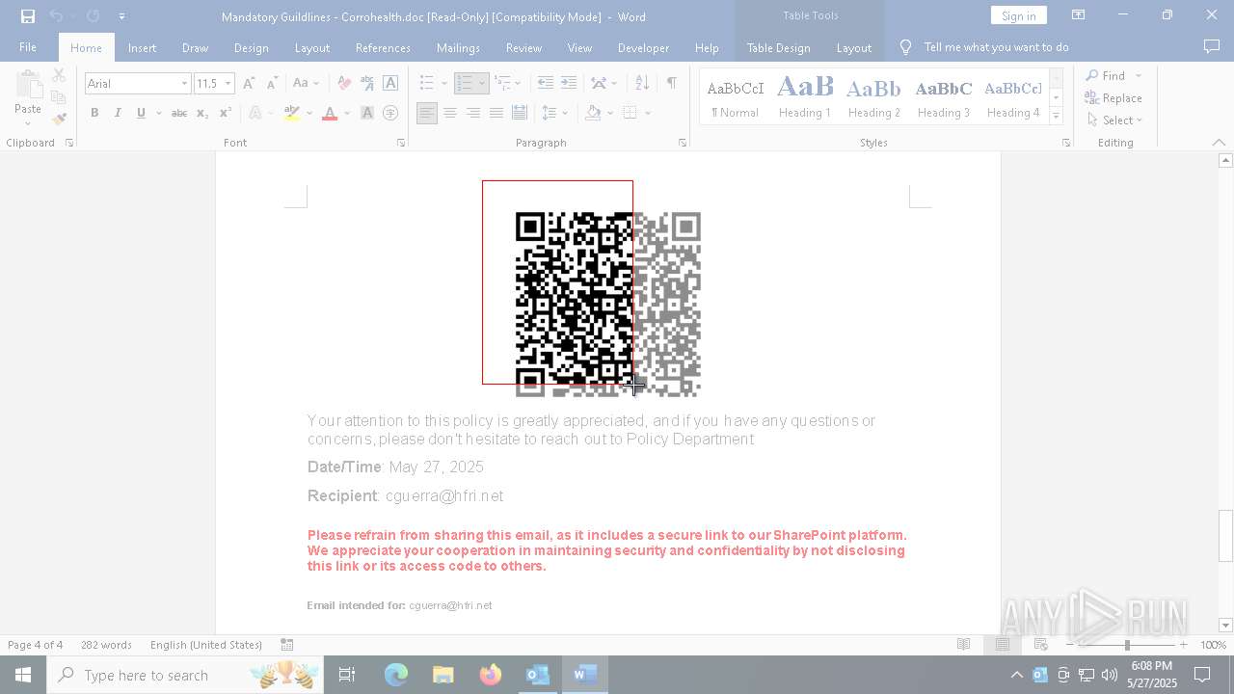This screenshot has height=694, width=1234.
Task: Switch to the Insert tab
Action: click(142, 47)
